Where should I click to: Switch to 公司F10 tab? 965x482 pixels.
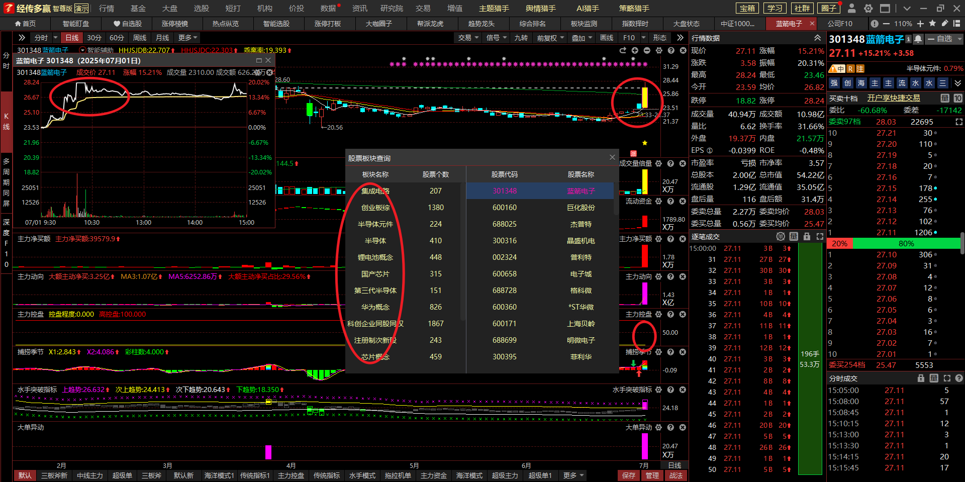coord(840,24)
